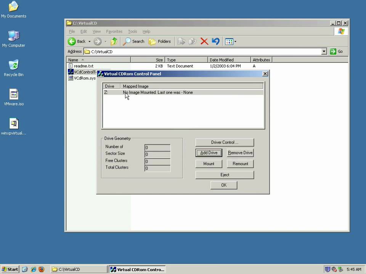Select VCdControlTool file in list

(82, 72)
